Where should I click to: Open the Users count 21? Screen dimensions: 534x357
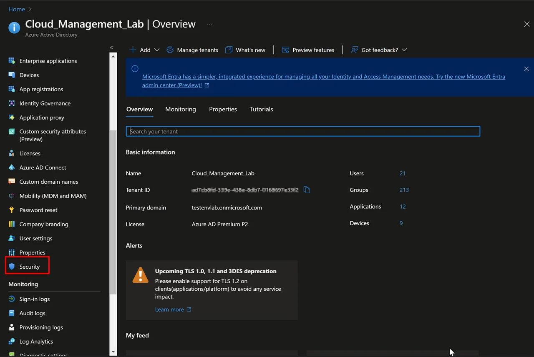[x=403, y=173]
